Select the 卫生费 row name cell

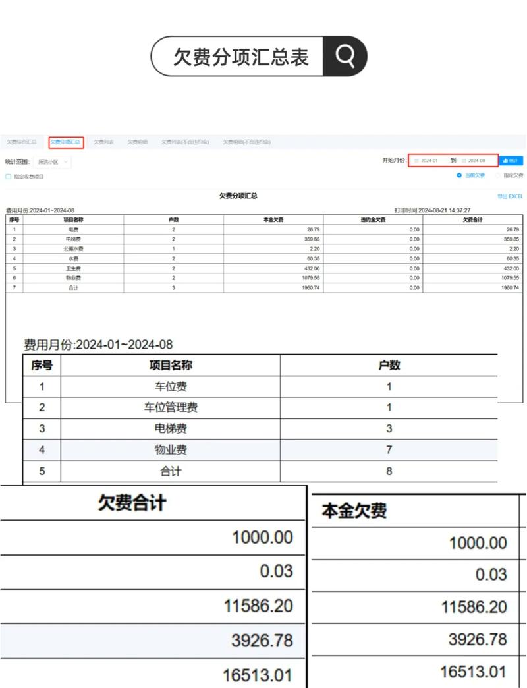coord(73,268)
